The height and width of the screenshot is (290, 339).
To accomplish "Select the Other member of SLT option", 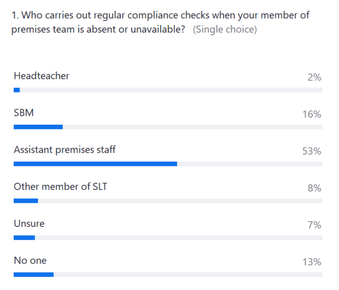I will (x=60, y=187).
